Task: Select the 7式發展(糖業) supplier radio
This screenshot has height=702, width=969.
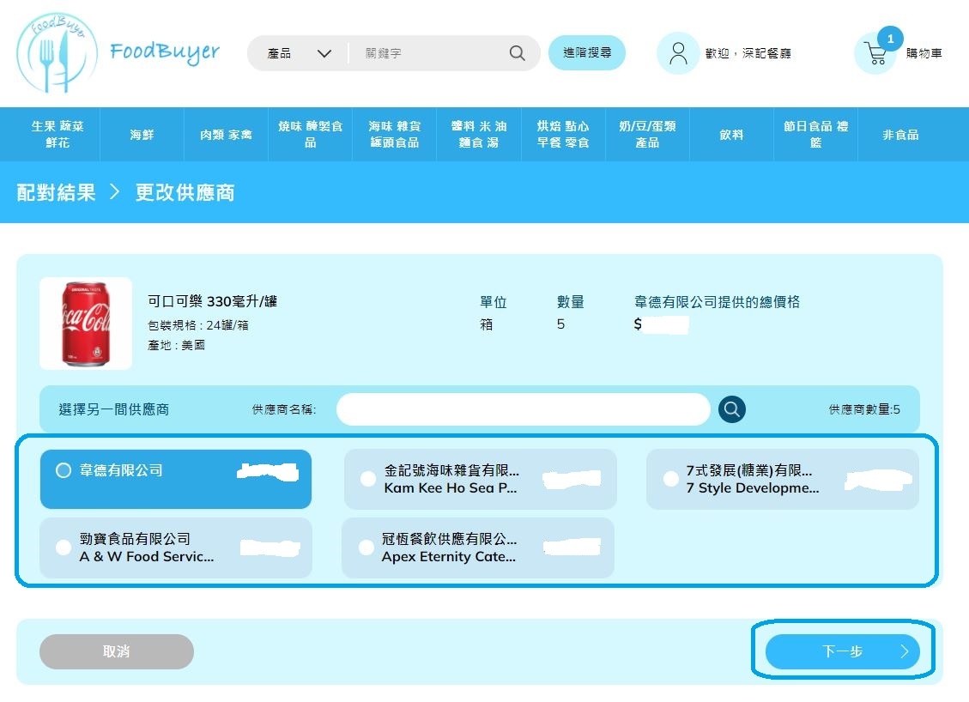Action: 670,479
